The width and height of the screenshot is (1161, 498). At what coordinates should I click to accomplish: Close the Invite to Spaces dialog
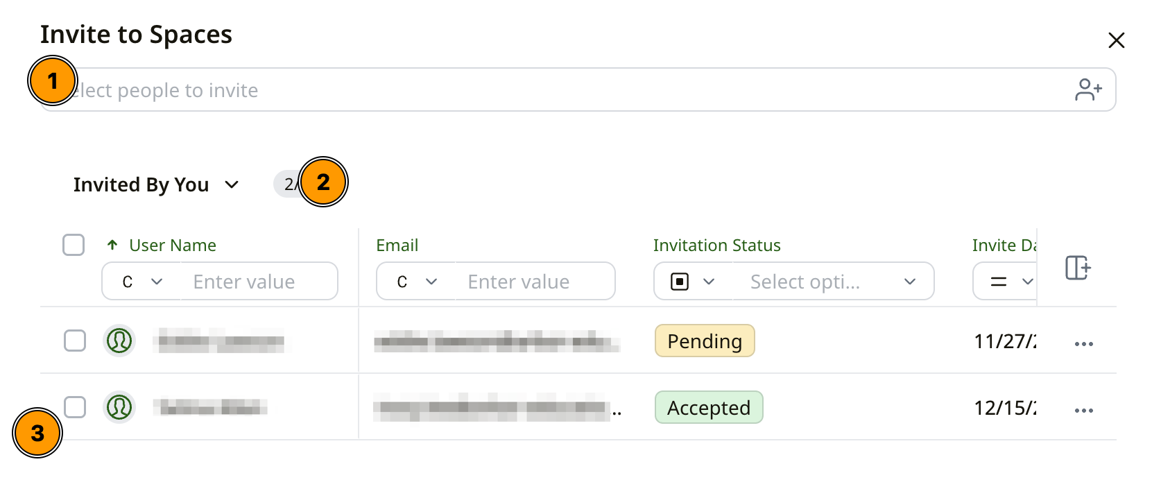click(x=1116, y=40)
